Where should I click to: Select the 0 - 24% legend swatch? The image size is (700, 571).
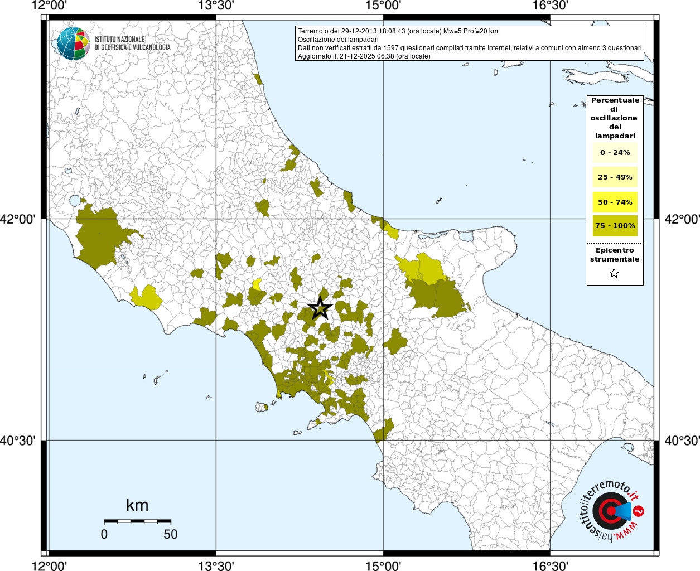point(615,153)
